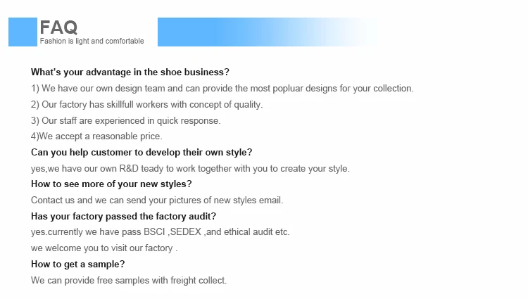Select "How to see more of your new styles?"

111,184
